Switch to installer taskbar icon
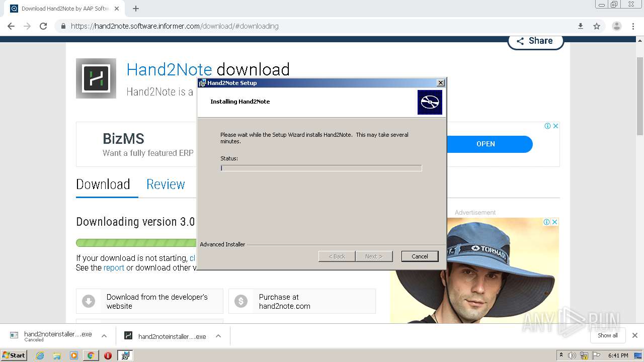Viewport: 644px width, 362px height. point(125,355)
